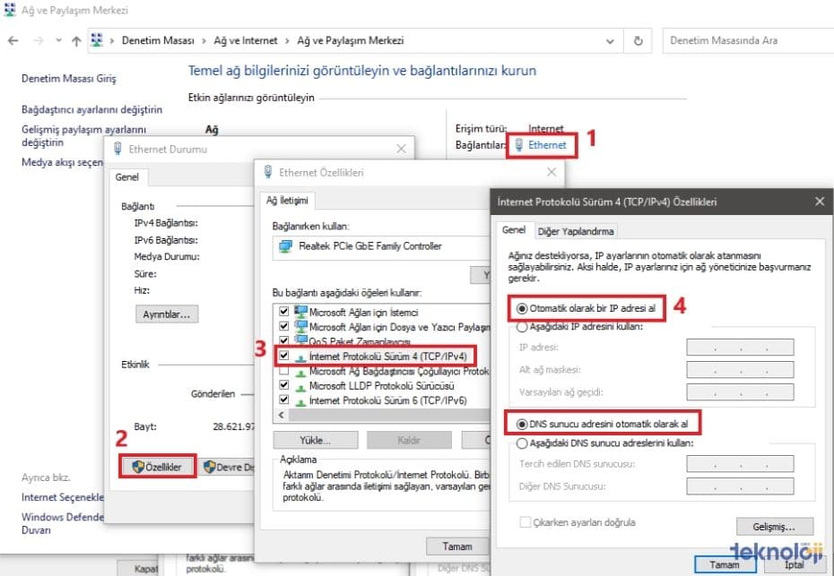Open Gelişmiş paylaşım ayarlarını değiştirin link

click(83, 136)
